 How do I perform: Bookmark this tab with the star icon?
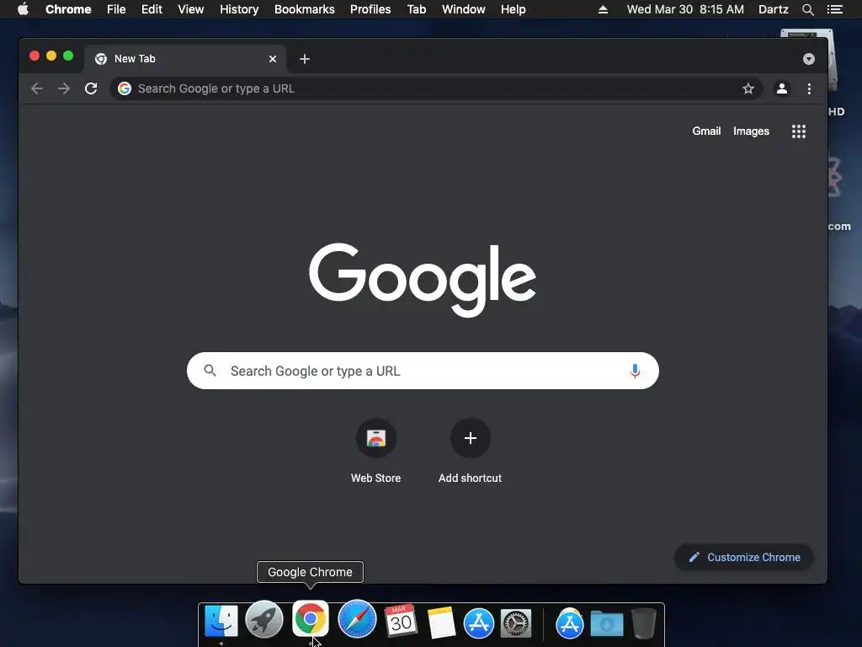point(748,88)
